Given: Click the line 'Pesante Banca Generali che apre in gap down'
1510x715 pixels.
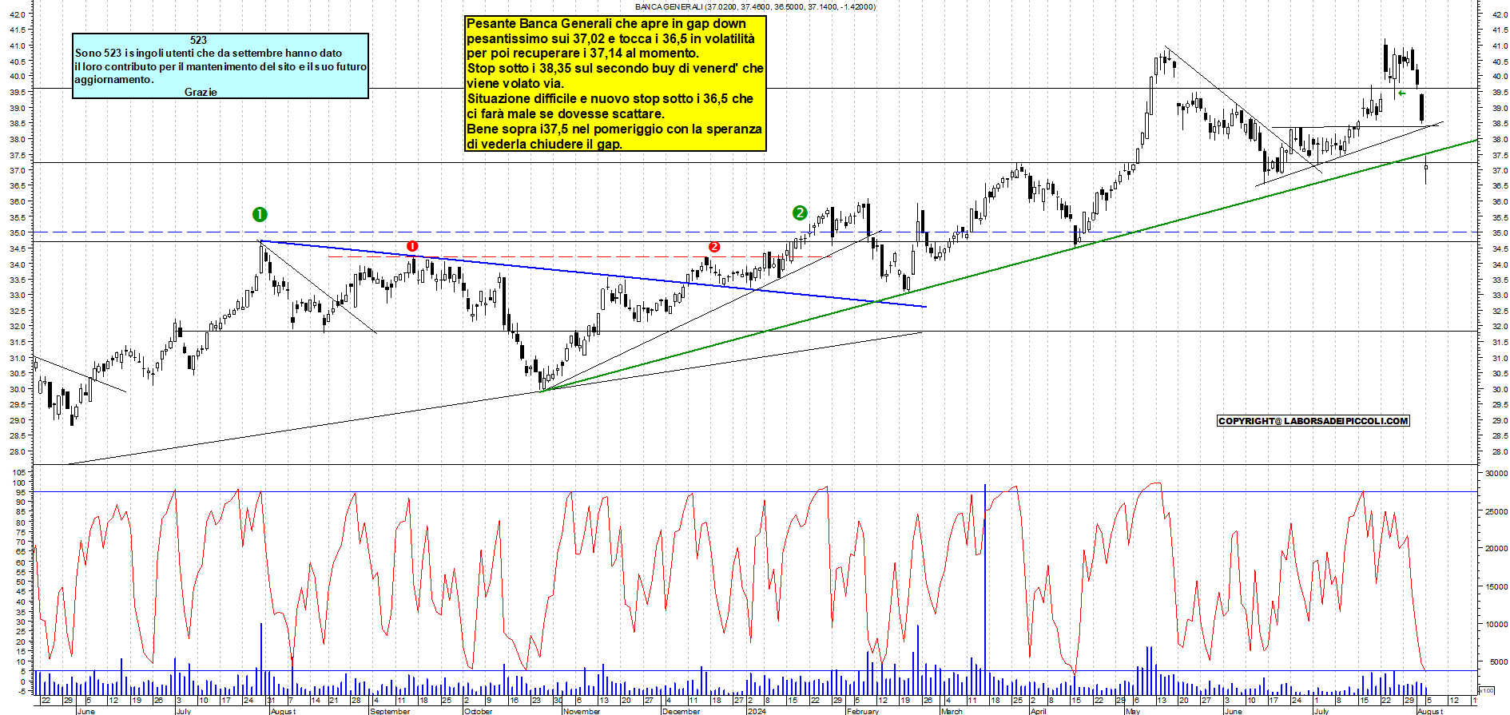Looking at the screenshot, I should (x=606, y=23).
